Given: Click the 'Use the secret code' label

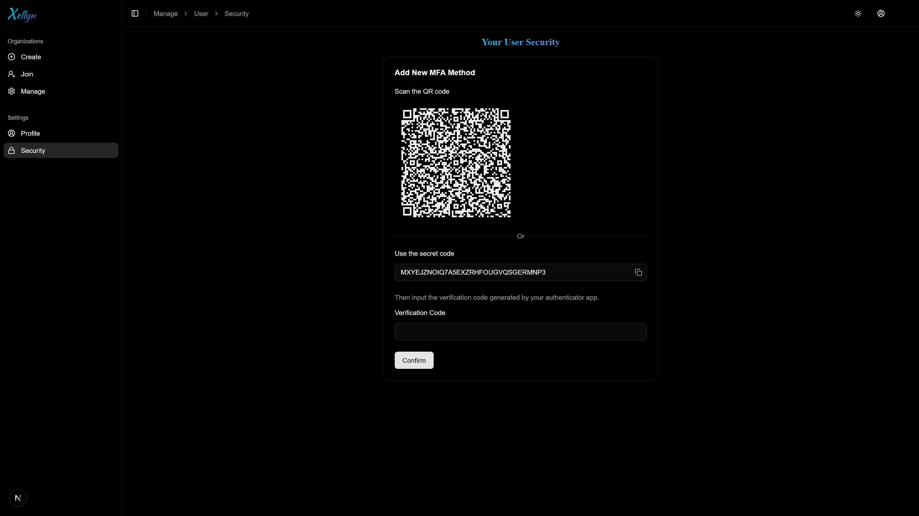Looking at the screenshot, I should point(424,254).
